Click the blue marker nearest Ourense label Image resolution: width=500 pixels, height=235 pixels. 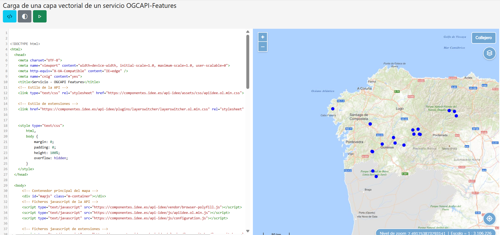coord(382,144)
